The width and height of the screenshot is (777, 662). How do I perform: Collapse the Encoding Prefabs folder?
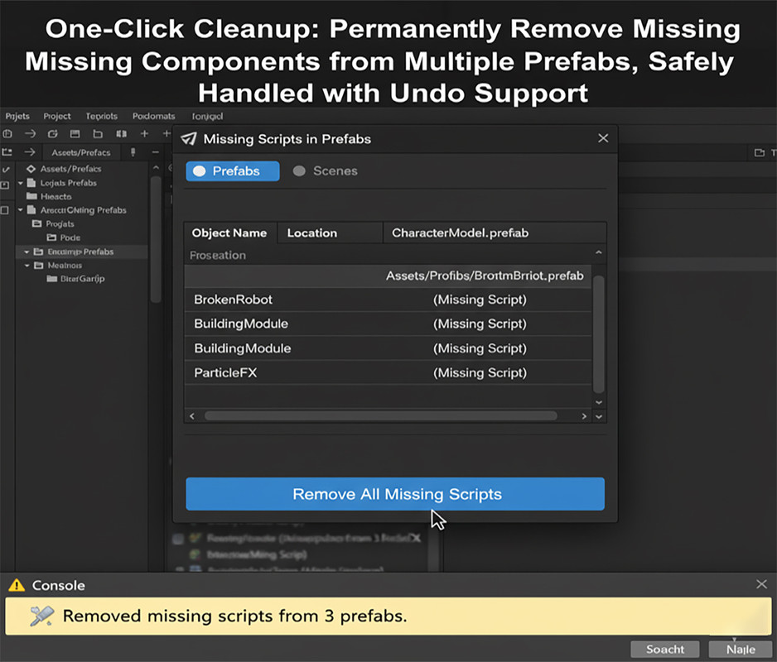pos(26,251)
